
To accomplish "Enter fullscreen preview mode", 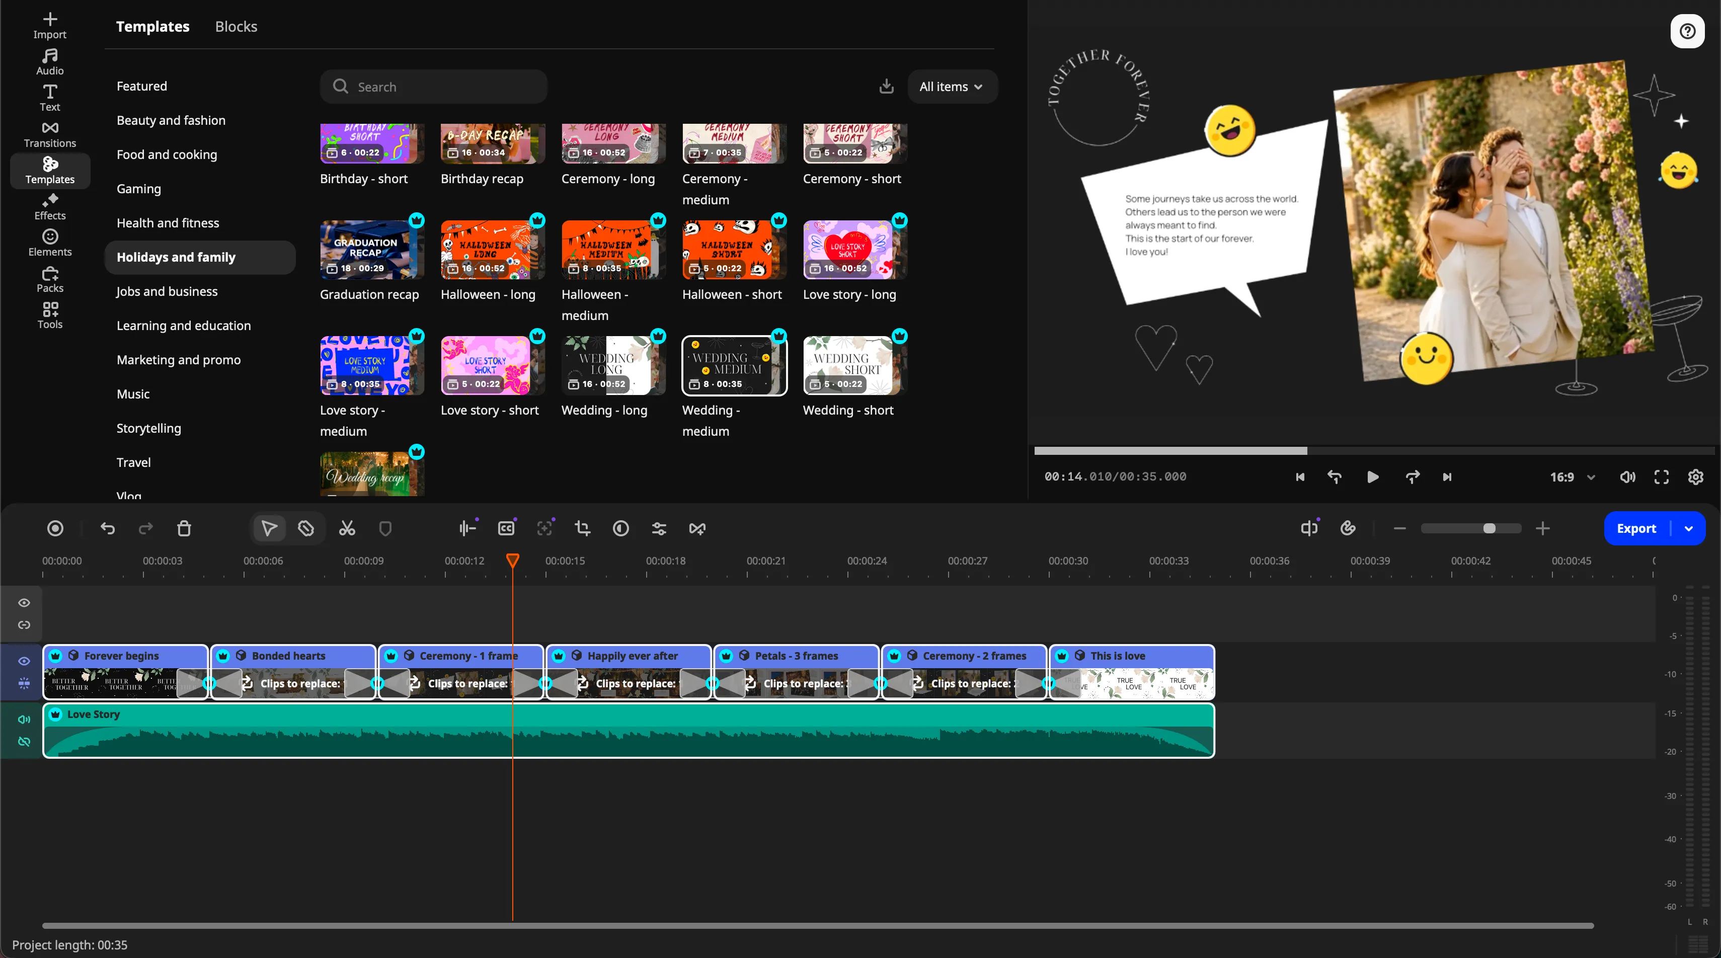I will pos(1661,476).
